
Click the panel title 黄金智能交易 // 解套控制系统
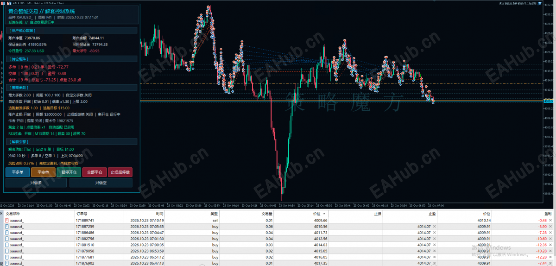(42, 11)
